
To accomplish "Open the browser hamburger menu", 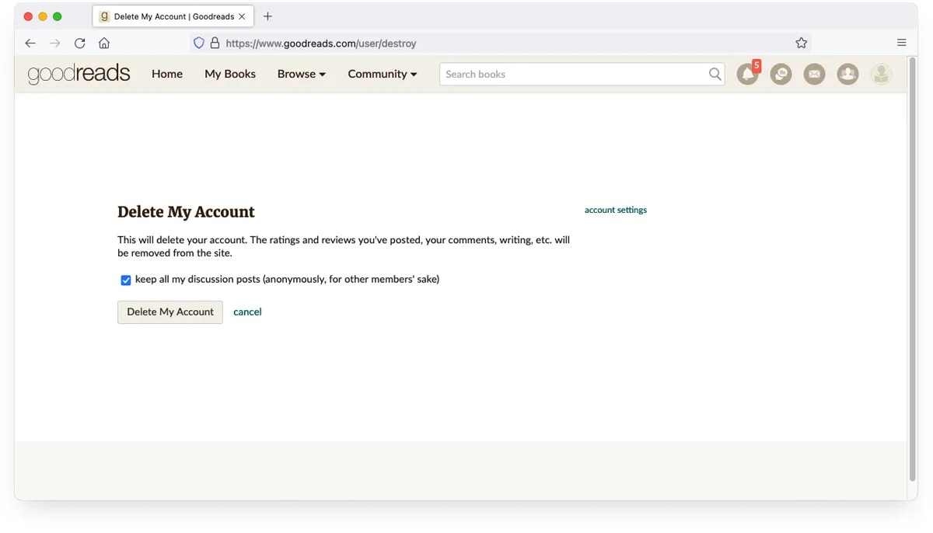I will [x=902, y=43].
